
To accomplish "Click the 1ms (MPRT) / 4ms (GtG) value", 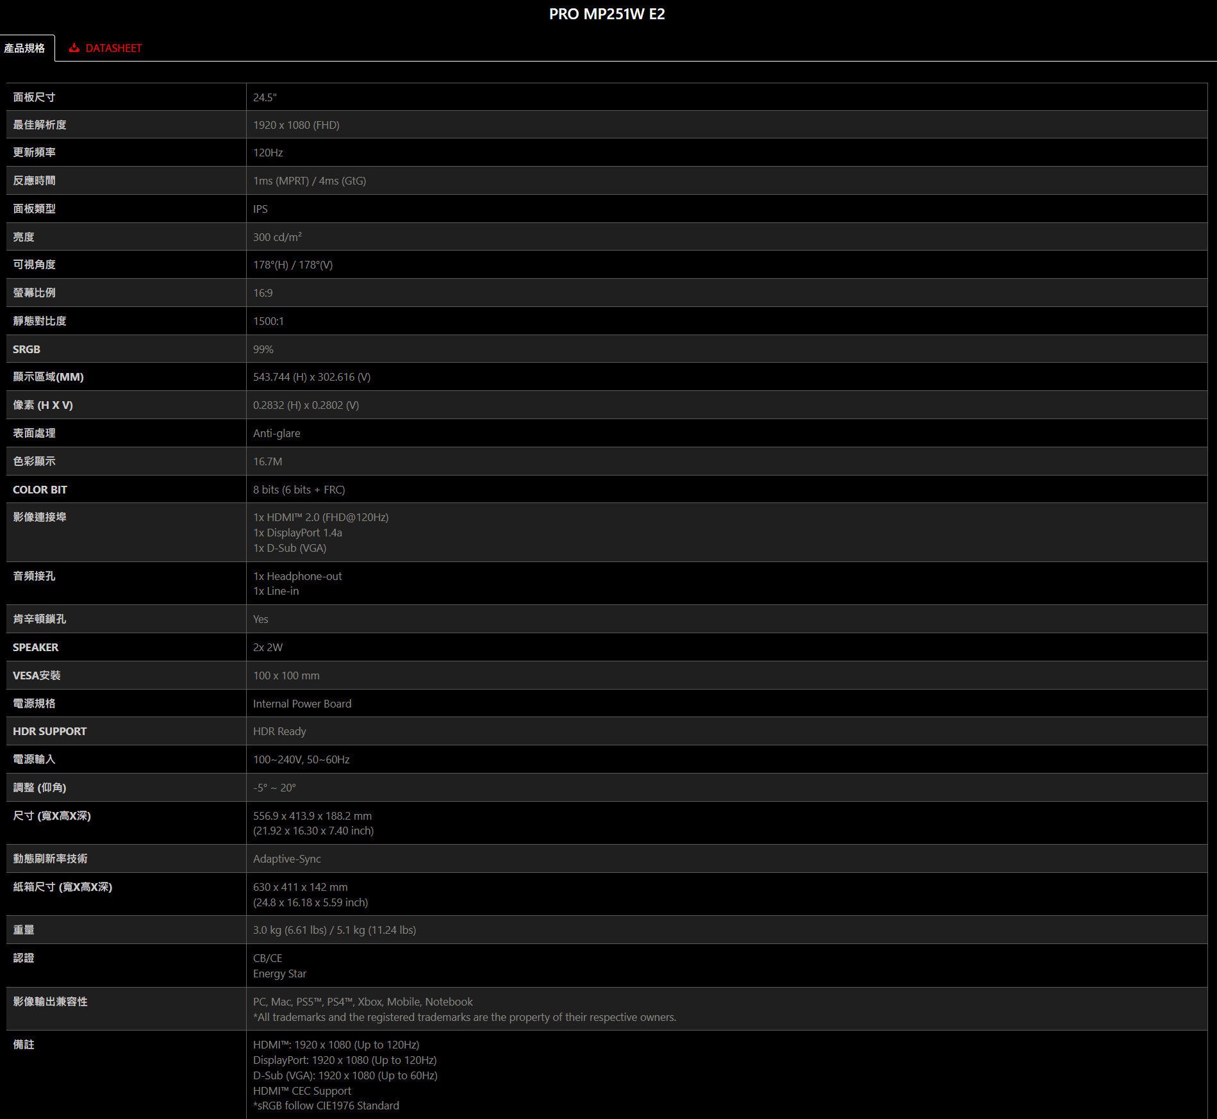I will [x=310, y=181].
